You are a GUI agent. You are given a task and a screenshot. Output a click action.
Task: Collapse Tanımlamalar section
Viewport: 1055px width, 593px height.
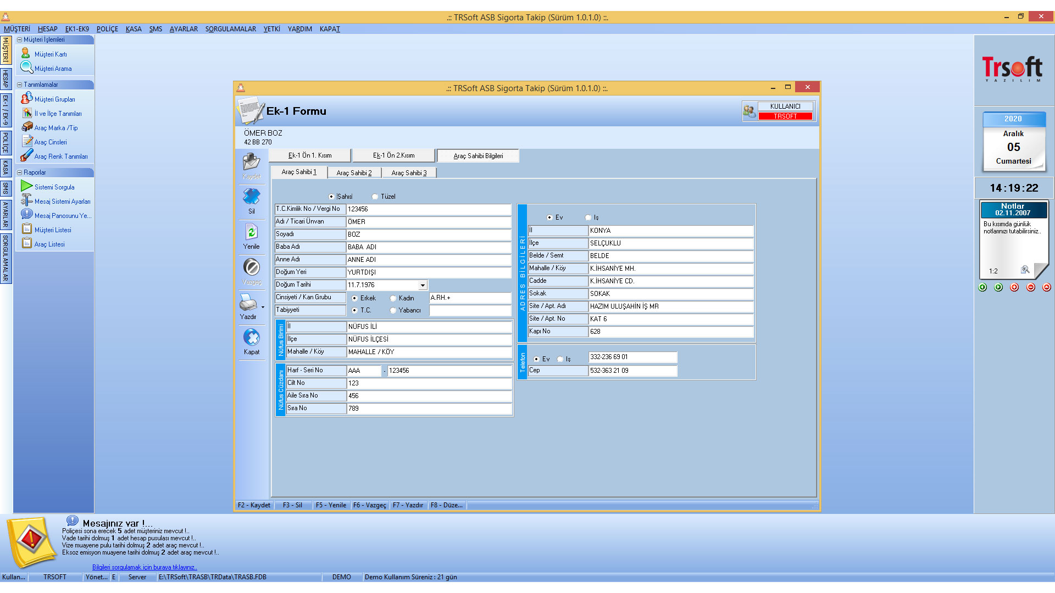20,85
